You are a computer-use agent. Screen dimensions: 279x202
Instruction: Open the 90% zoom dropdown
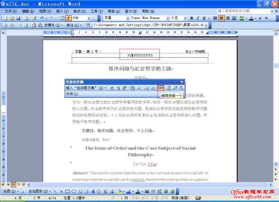[89, 18]
